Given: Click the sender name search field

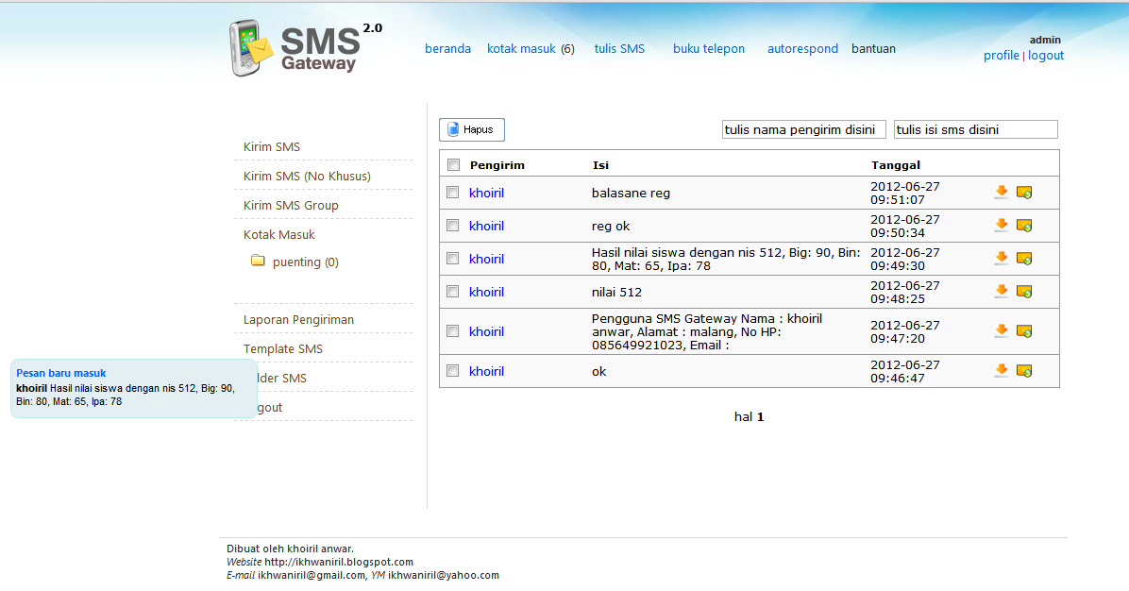Looking at the screenshot, I should [803, 129].
